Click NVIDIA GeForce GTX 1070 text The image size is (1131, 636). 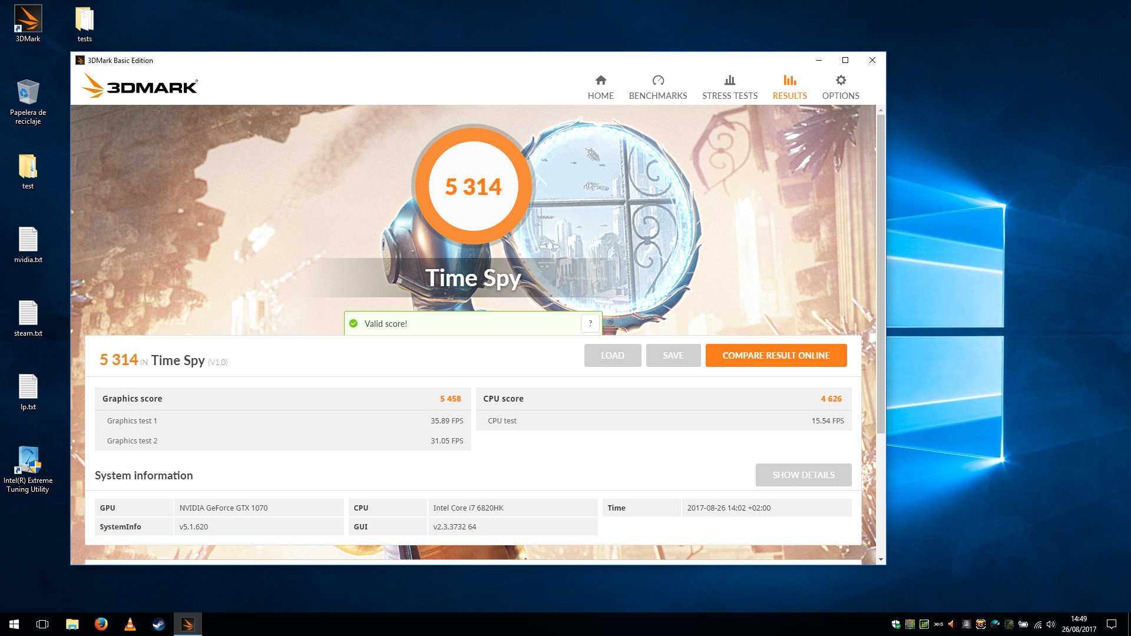(x=223, y=508)
